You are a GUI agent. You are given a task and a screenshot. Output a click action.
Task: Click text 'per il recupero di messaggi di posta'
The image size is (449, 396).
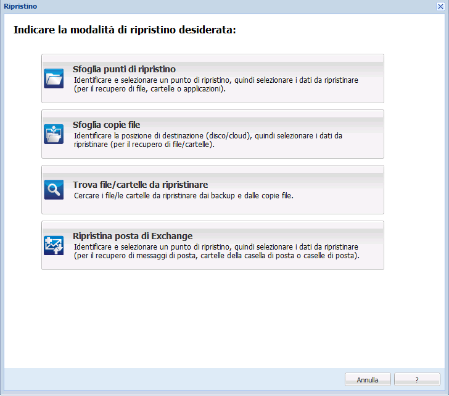(x=216, y=256)
